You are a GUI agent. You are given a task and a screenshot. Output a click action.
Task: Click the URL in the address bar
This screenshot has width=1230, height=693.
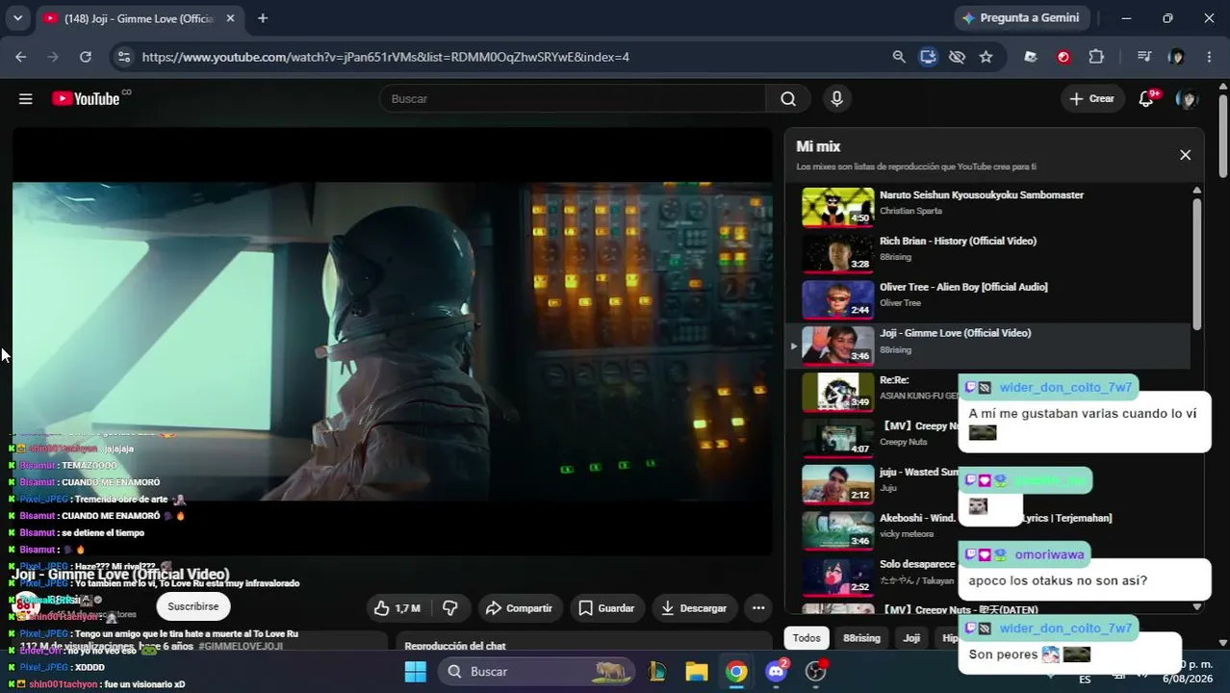(385, 57)
